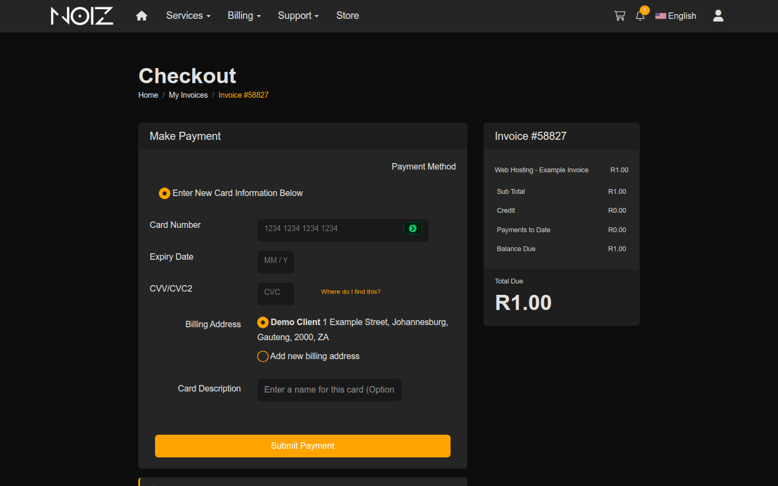Click the 'Make Payment' panel heading
The image size is (778, 486).
tap(185, 136)
